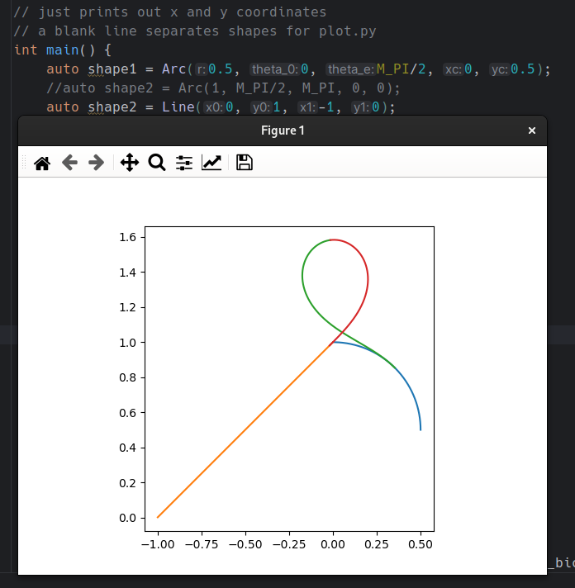Activate the Zoom to rectangle magnifier
This screenshot has height=588, width=575.
click(157, 163)
